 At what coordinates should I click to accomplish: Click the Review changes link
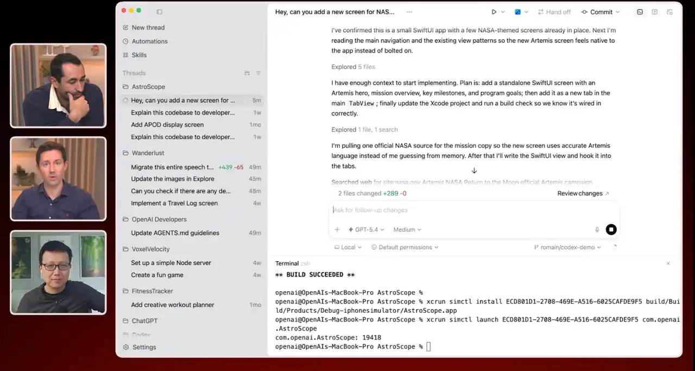579,193
